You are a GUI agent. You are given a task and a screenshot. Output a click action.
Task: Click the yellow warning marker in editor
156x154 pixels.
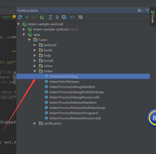tap(14, 16)
